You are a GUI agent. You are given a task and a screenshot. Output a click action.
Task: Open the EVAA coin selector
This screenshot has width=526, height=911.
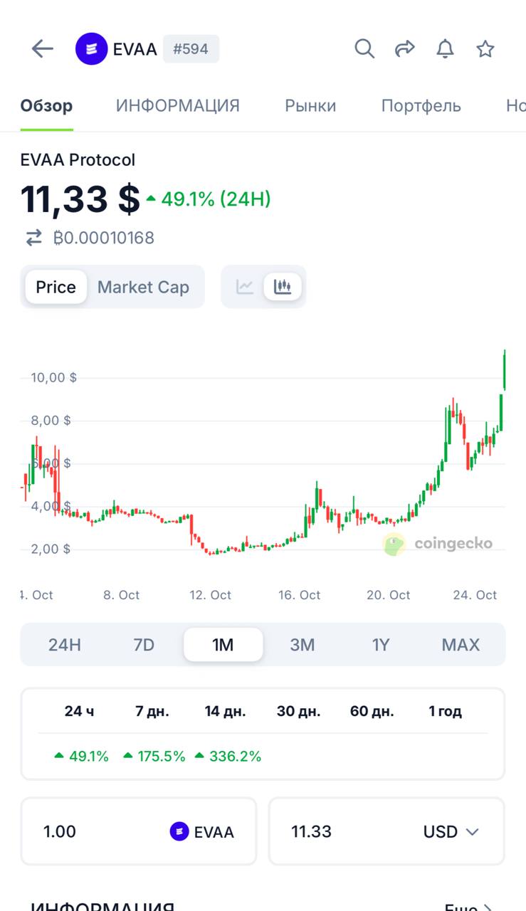(x=202, y=831)
